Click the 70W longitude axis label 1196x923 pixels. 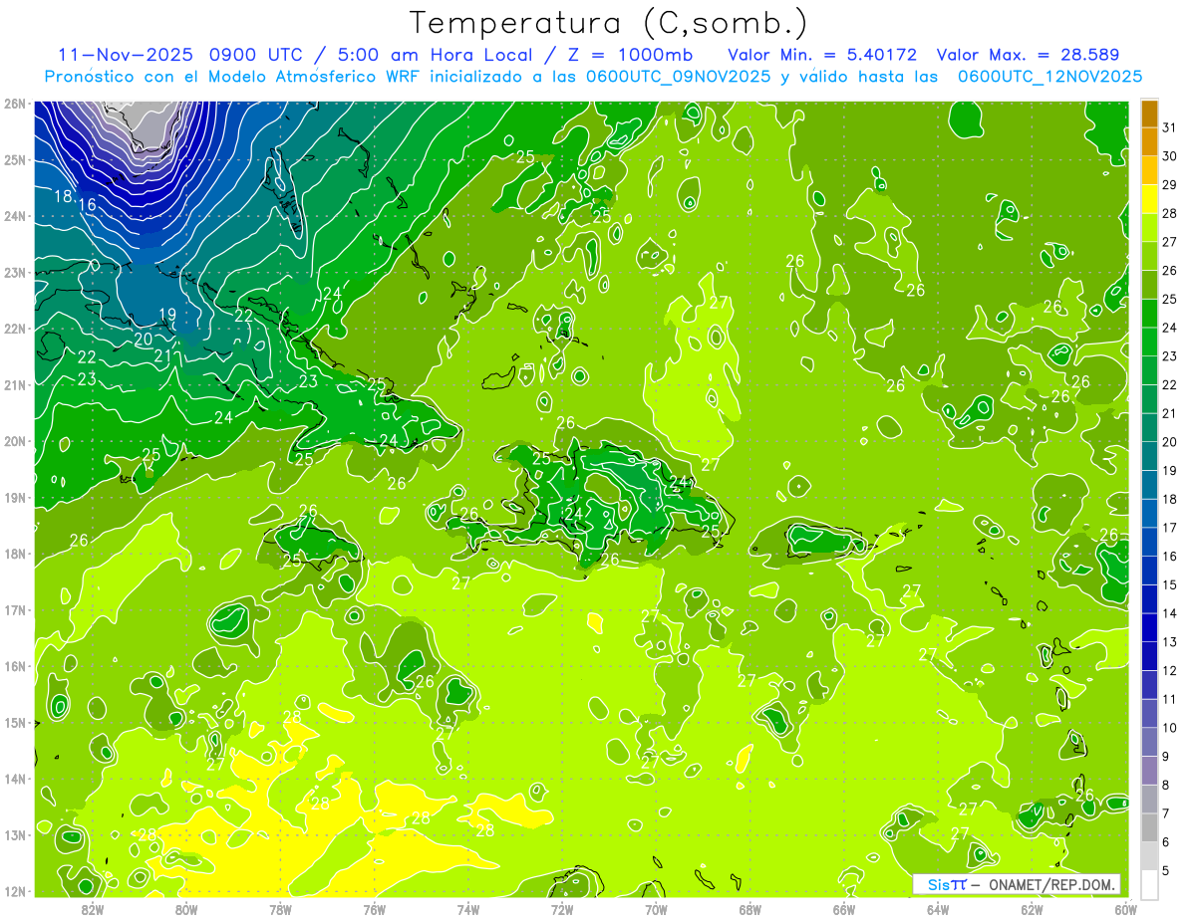pyautogui.click(x=656, y=909)
